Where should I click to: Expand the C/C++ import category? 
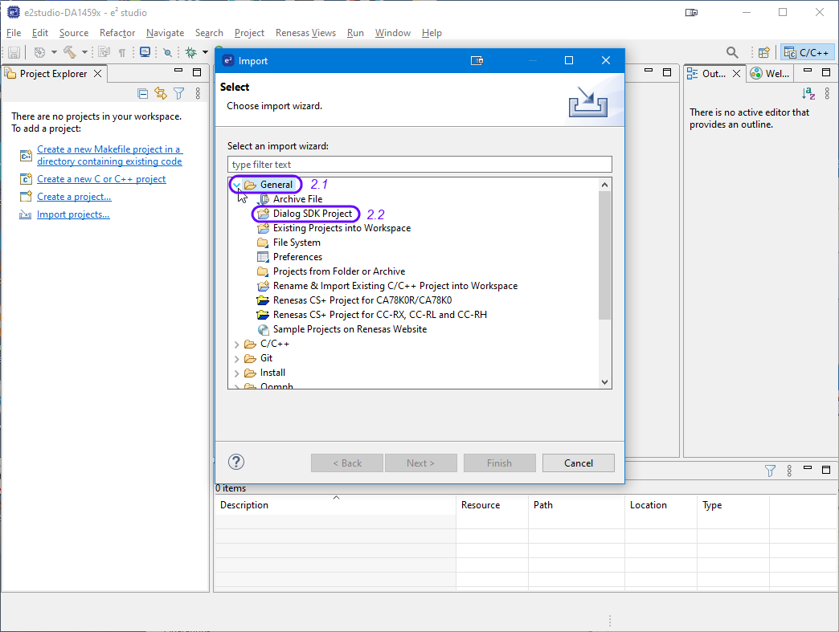[x=237, y=344]
